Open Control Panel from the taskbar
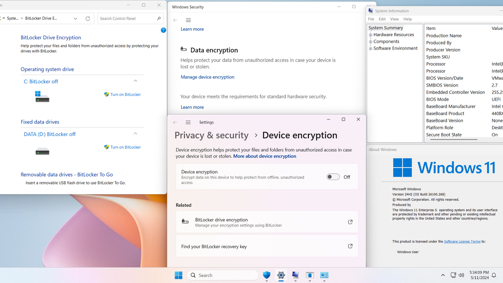Viewport: 503px width, 283px height. (324, 275)
